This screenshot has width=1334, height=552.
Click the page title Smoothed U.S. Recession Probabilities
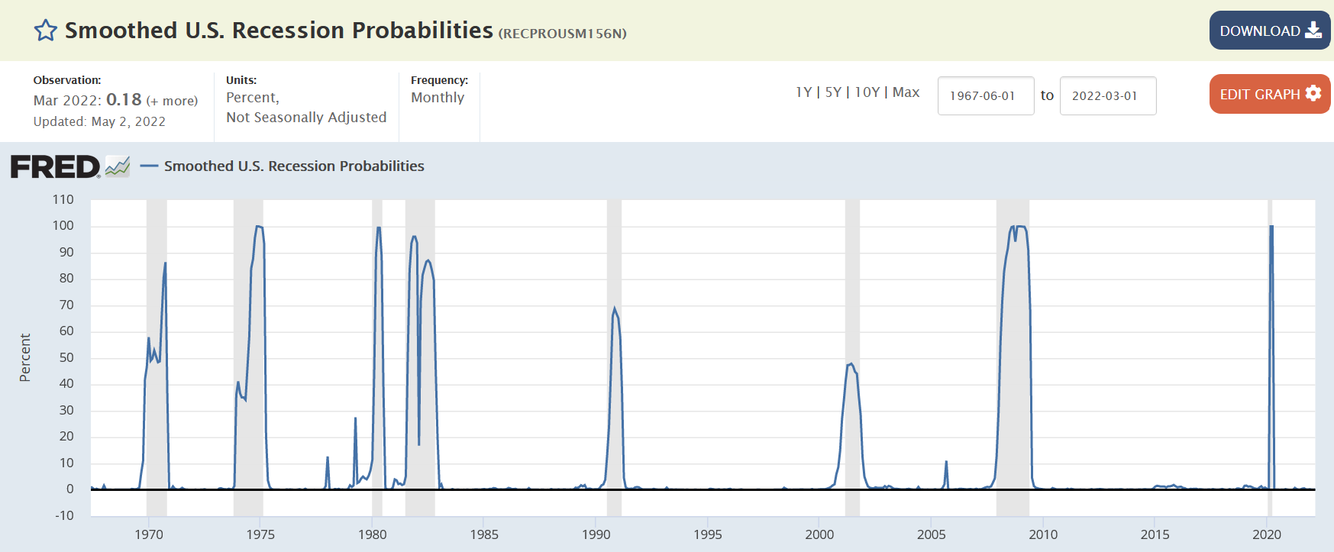coord(279,30)
